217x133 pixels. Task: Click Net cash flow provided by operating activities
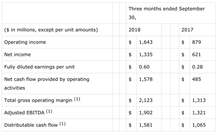click(47, 83)
